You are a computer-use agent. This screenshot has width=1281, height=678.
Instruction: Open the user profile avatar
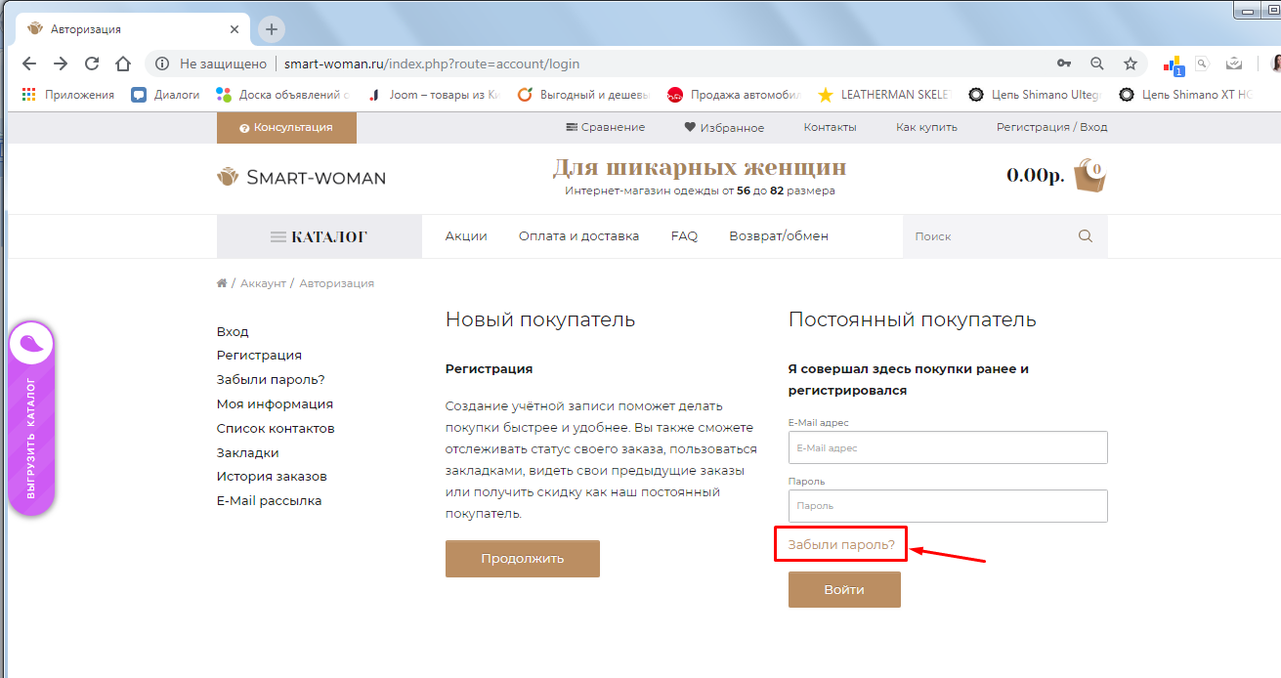pyautogui.click(x=1275, y=64)
